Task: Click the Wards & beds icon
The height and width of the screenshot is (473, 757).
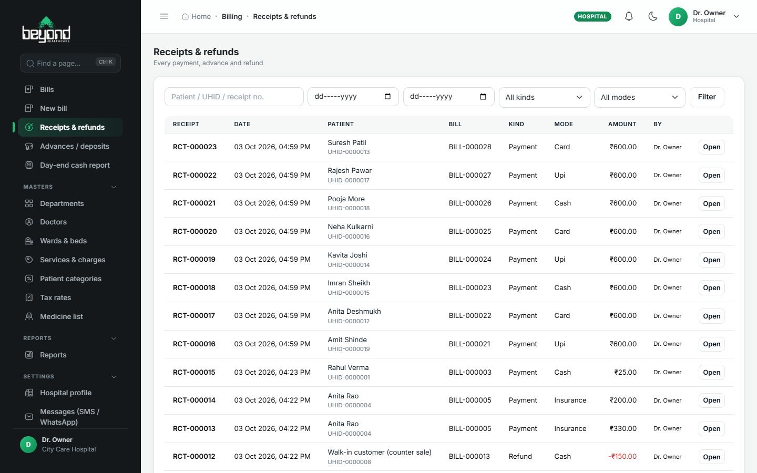Action: (x=29, y=241)
